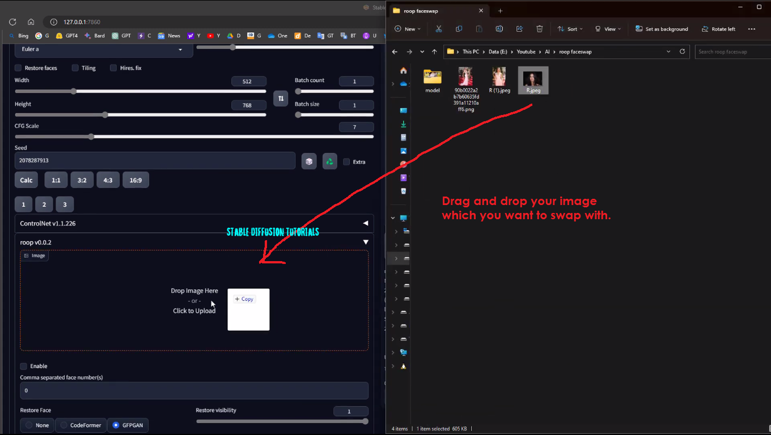771x435 pixels.
Task: Open the GT translate bookmark
Action: pyautogui.click(x=326, y=36)
